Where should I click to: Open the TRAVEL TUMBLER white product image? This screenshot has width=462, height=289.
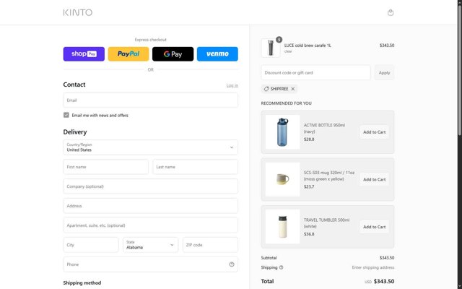[x=282, y=226]
